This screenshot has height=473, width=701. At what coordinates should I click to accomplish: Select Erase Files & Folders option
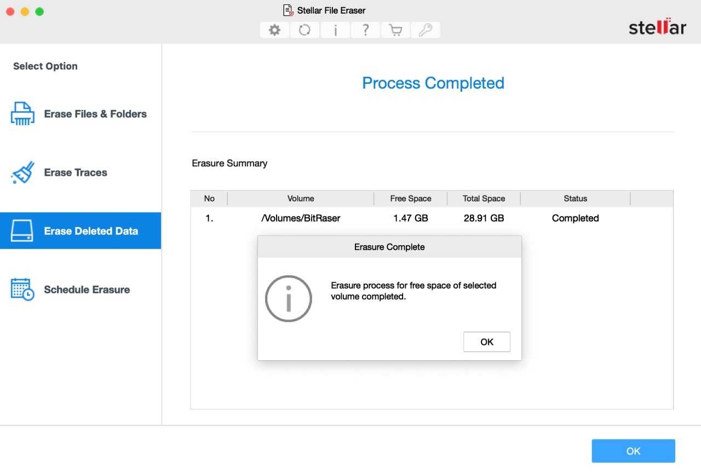click(81, 114)
